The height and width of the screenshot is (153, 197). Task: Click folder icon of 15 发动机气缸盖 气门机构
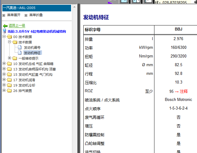[9, 74]
